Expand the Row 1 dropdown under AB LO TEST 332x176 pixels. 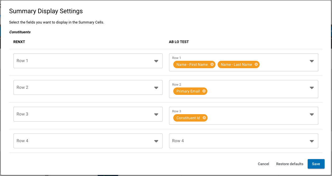pos(312,62)
